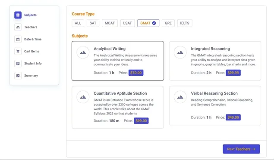Select the LSAT course type filter
This screenshot has height=160, width=274.
click(127, 23)
